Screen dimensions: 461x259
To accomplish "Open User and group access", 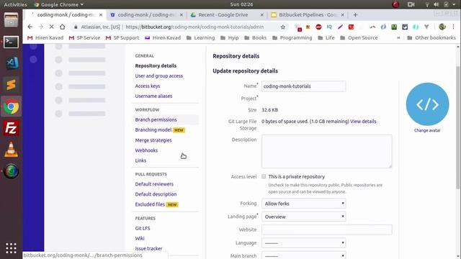I will pos(158,76).
